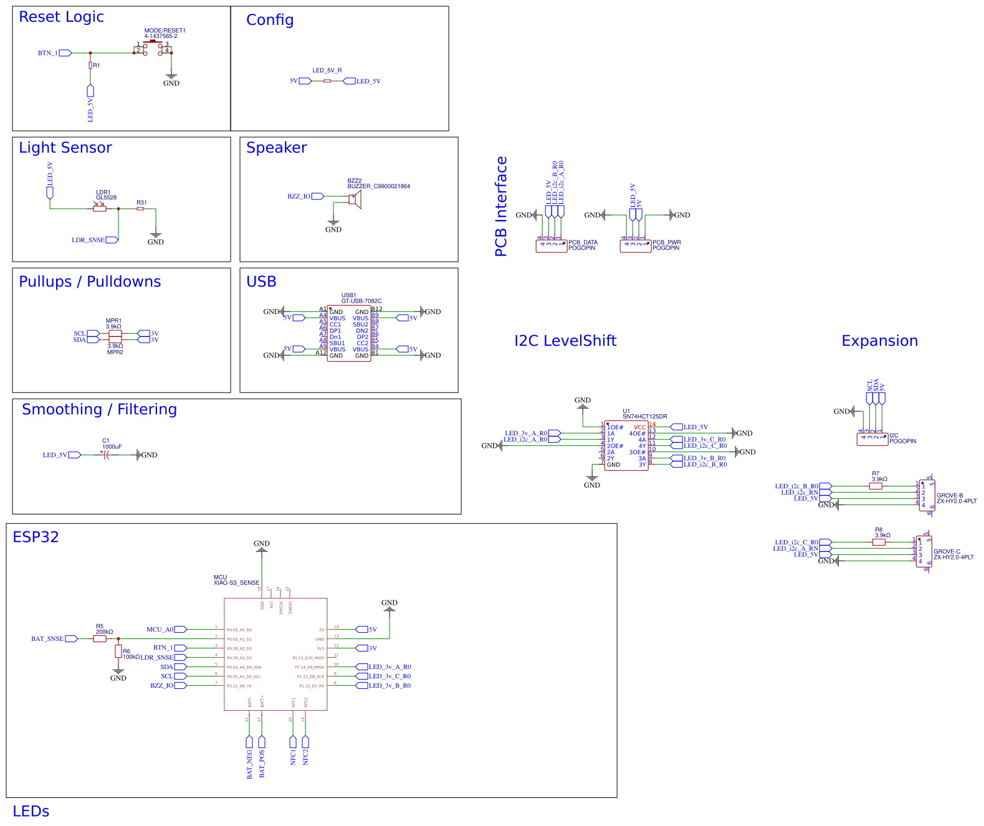Select the PCB_DATA pogopin connector
Viewport: 984px width, 826px height.
[x=552, y=245]
